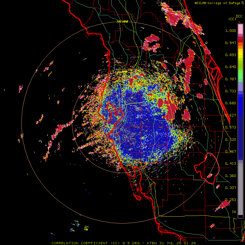The width and height of the screenshot is (245, 245).
Task: Click the [CC] legend unit label
Action: tap(232, 19)
